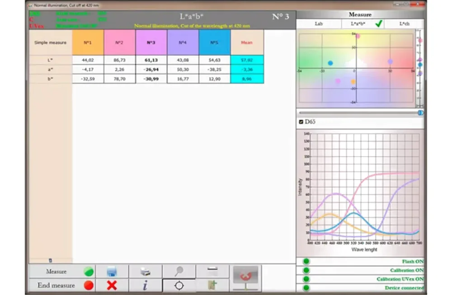The height and width of the screenshot is (295, 452).
Task: Click the slider handle below the color chart
Action: click(x=420, y=113)
